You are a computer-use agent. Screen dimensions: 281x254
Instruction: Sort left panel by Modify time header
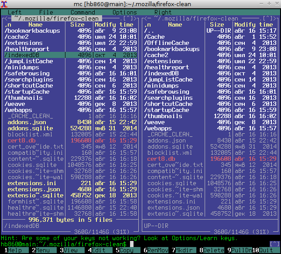(114, 24)
